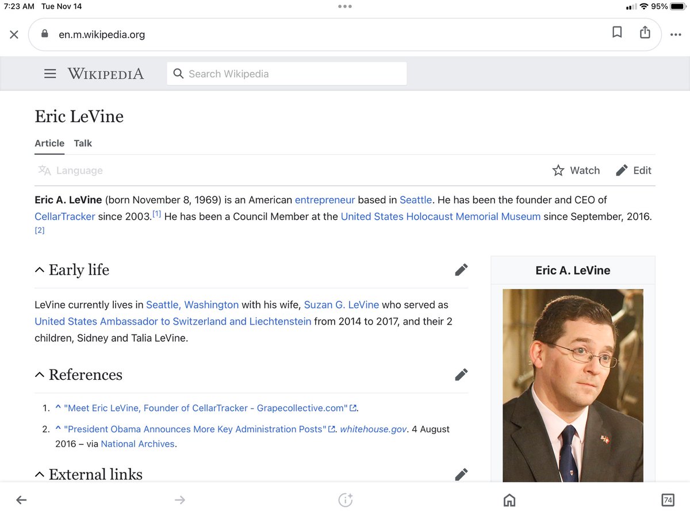The height and width of the screenshot is (518, 690).
Task: Edit the References section pencil
Action: tap(461, 375)
